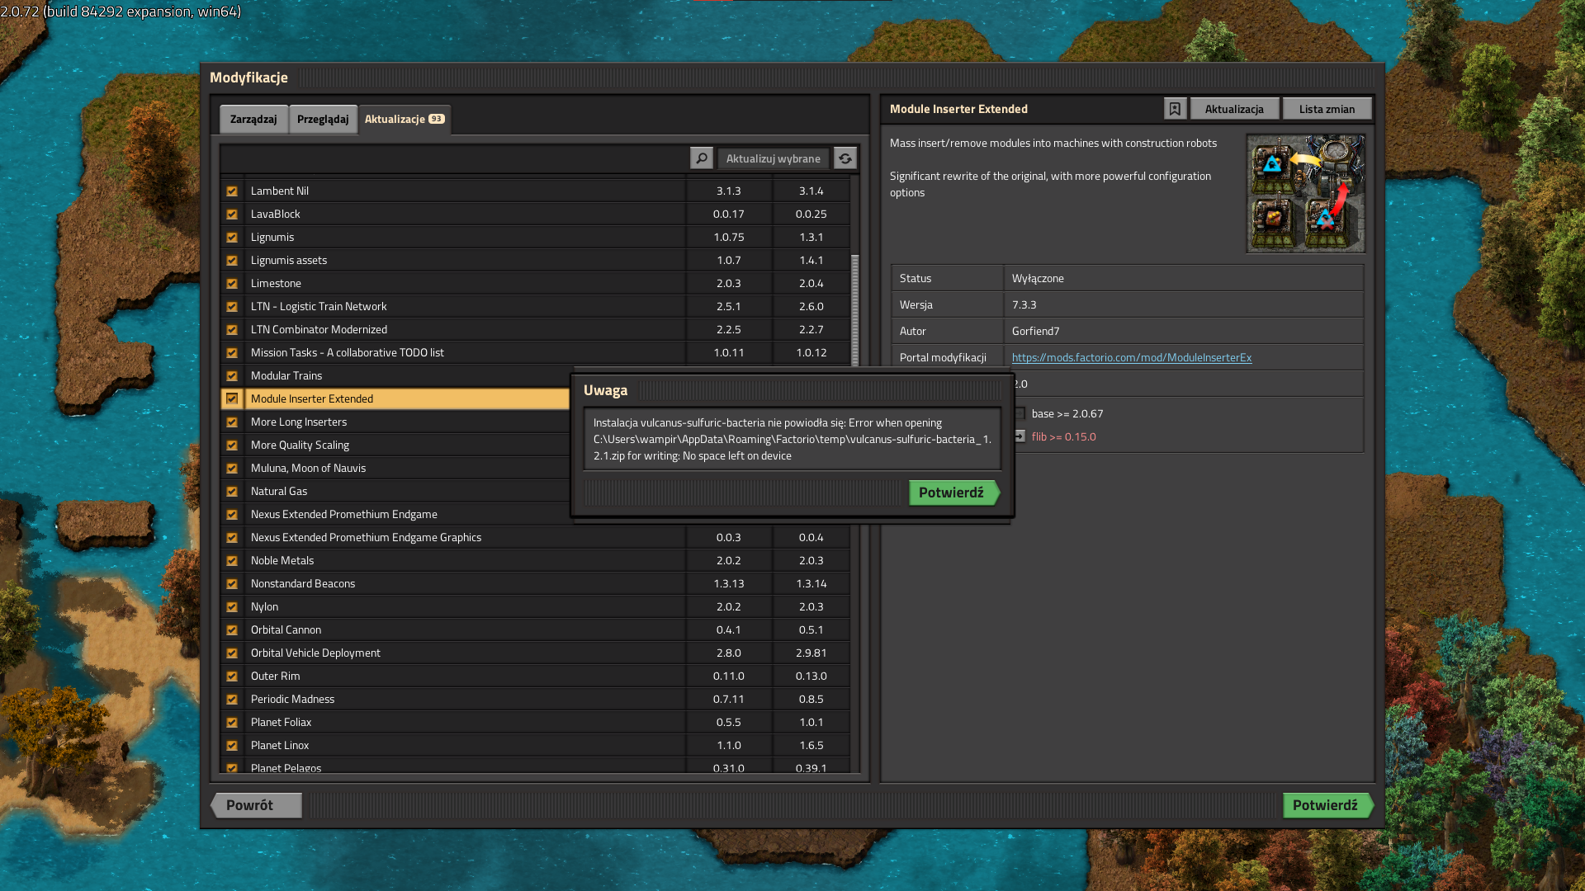Confirm the Uwaga error dialog with Potwierdź
Image resolution: width=1585 pixels, height=891 pixels.
tap(953, 493)
